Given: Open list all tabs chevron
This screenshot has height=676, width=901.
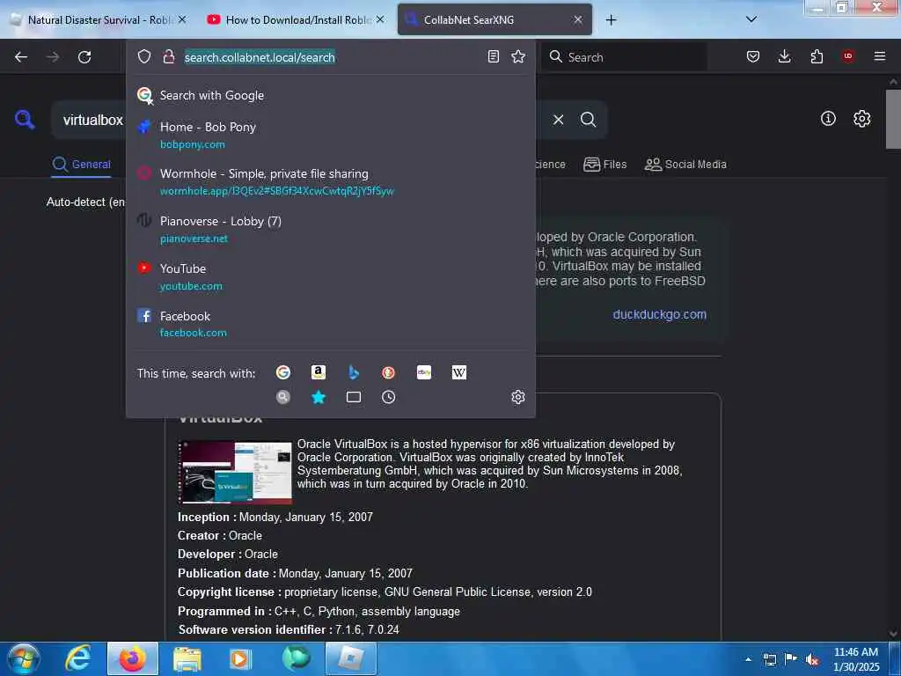Looking at the screenshot, I should click(x=751, y=19).
